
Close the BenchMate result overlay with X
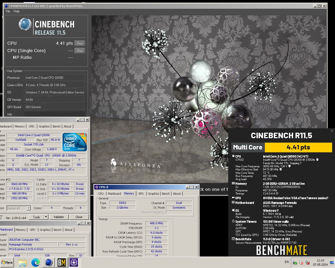click(x=332, y=131)
